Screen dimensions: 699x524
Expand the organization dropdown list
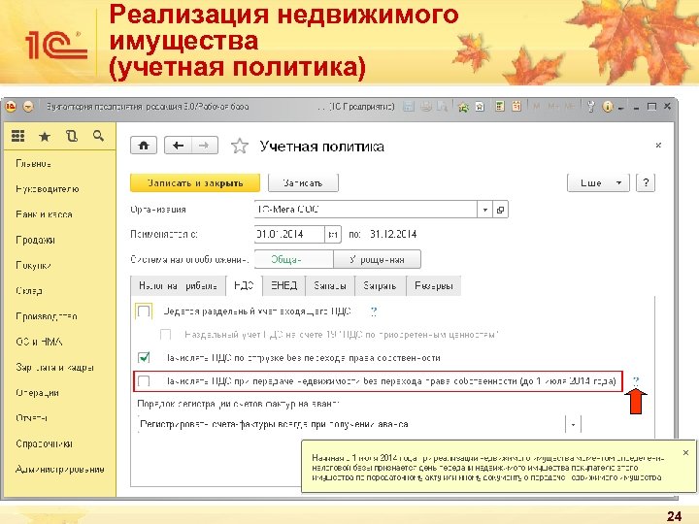coord(485,210)
